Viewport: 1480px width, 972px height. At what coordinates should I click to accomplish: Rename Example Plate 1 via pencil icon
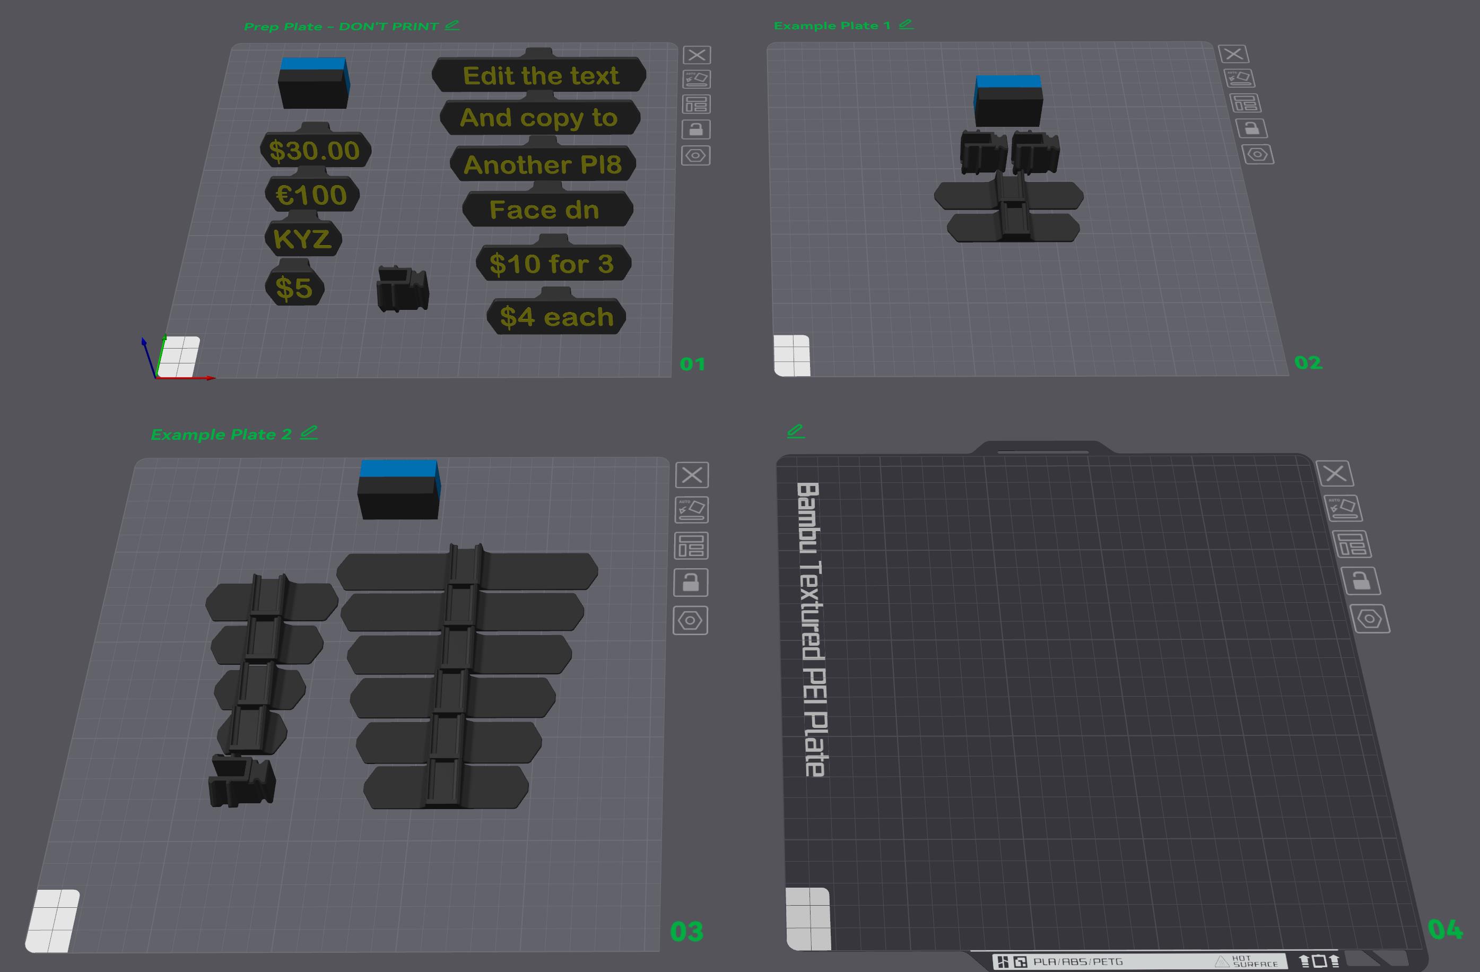click(x=906, y=24)
